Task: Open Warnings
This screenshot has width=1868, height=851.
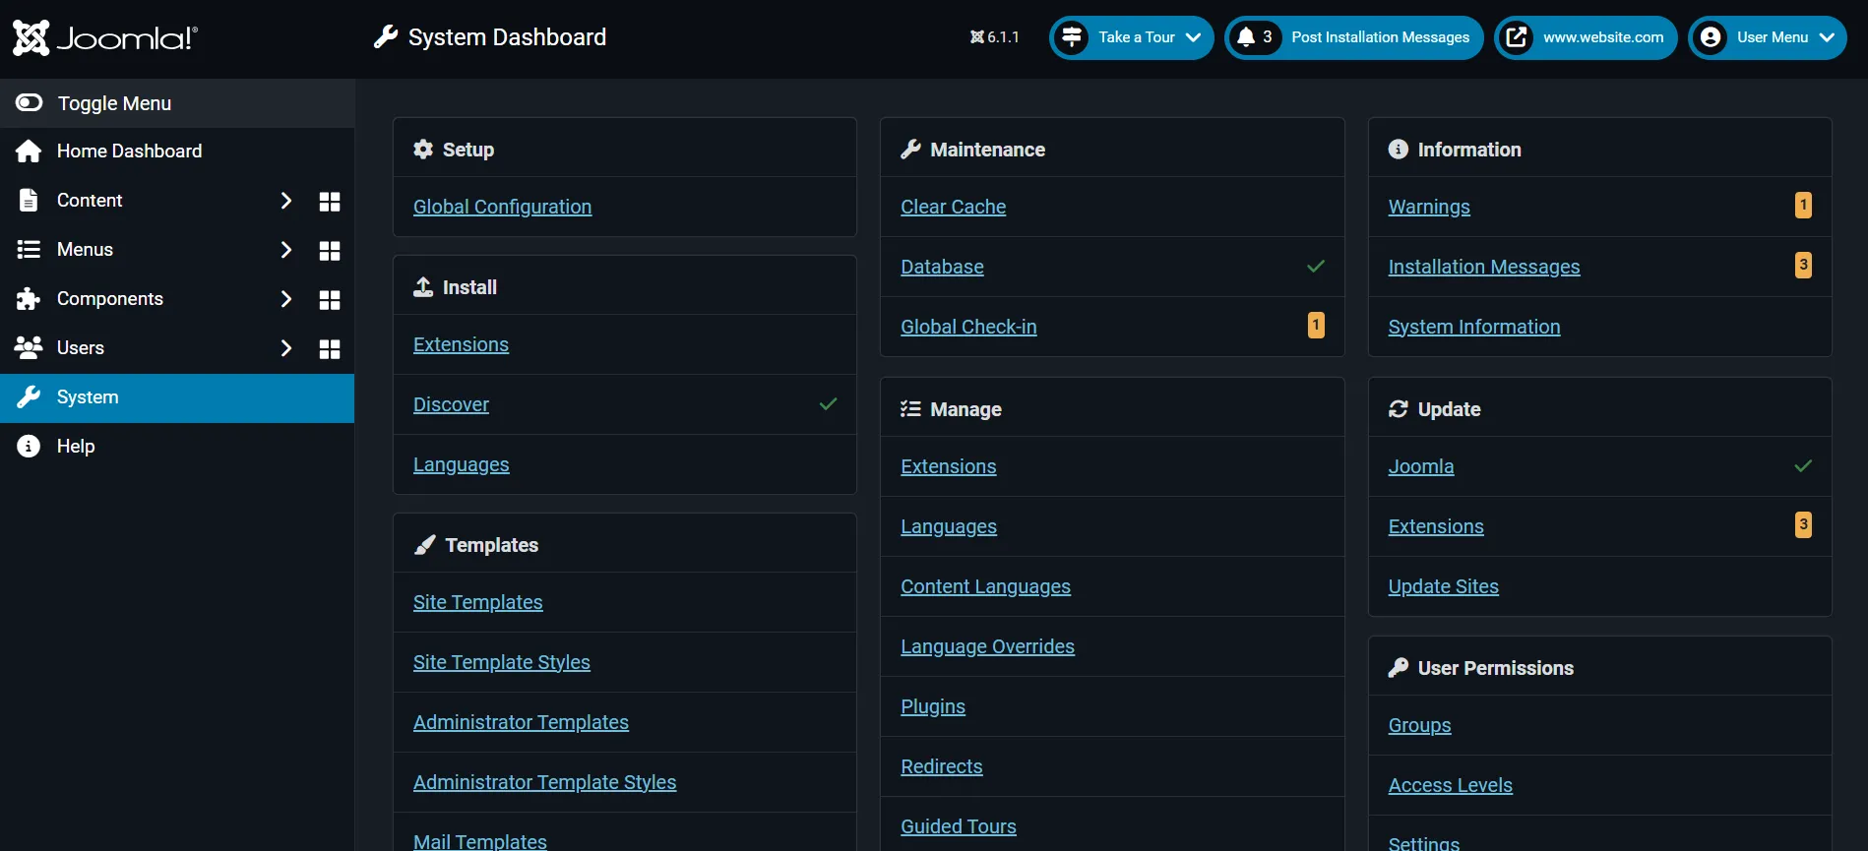Action: [1429, 207]
